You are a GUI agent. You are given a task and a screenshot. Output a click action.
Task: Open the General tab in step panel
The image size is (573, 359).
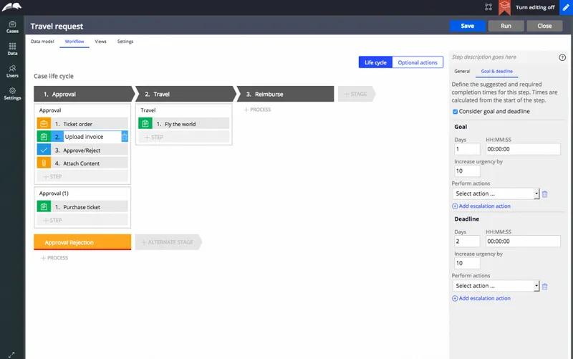[462, 71]
